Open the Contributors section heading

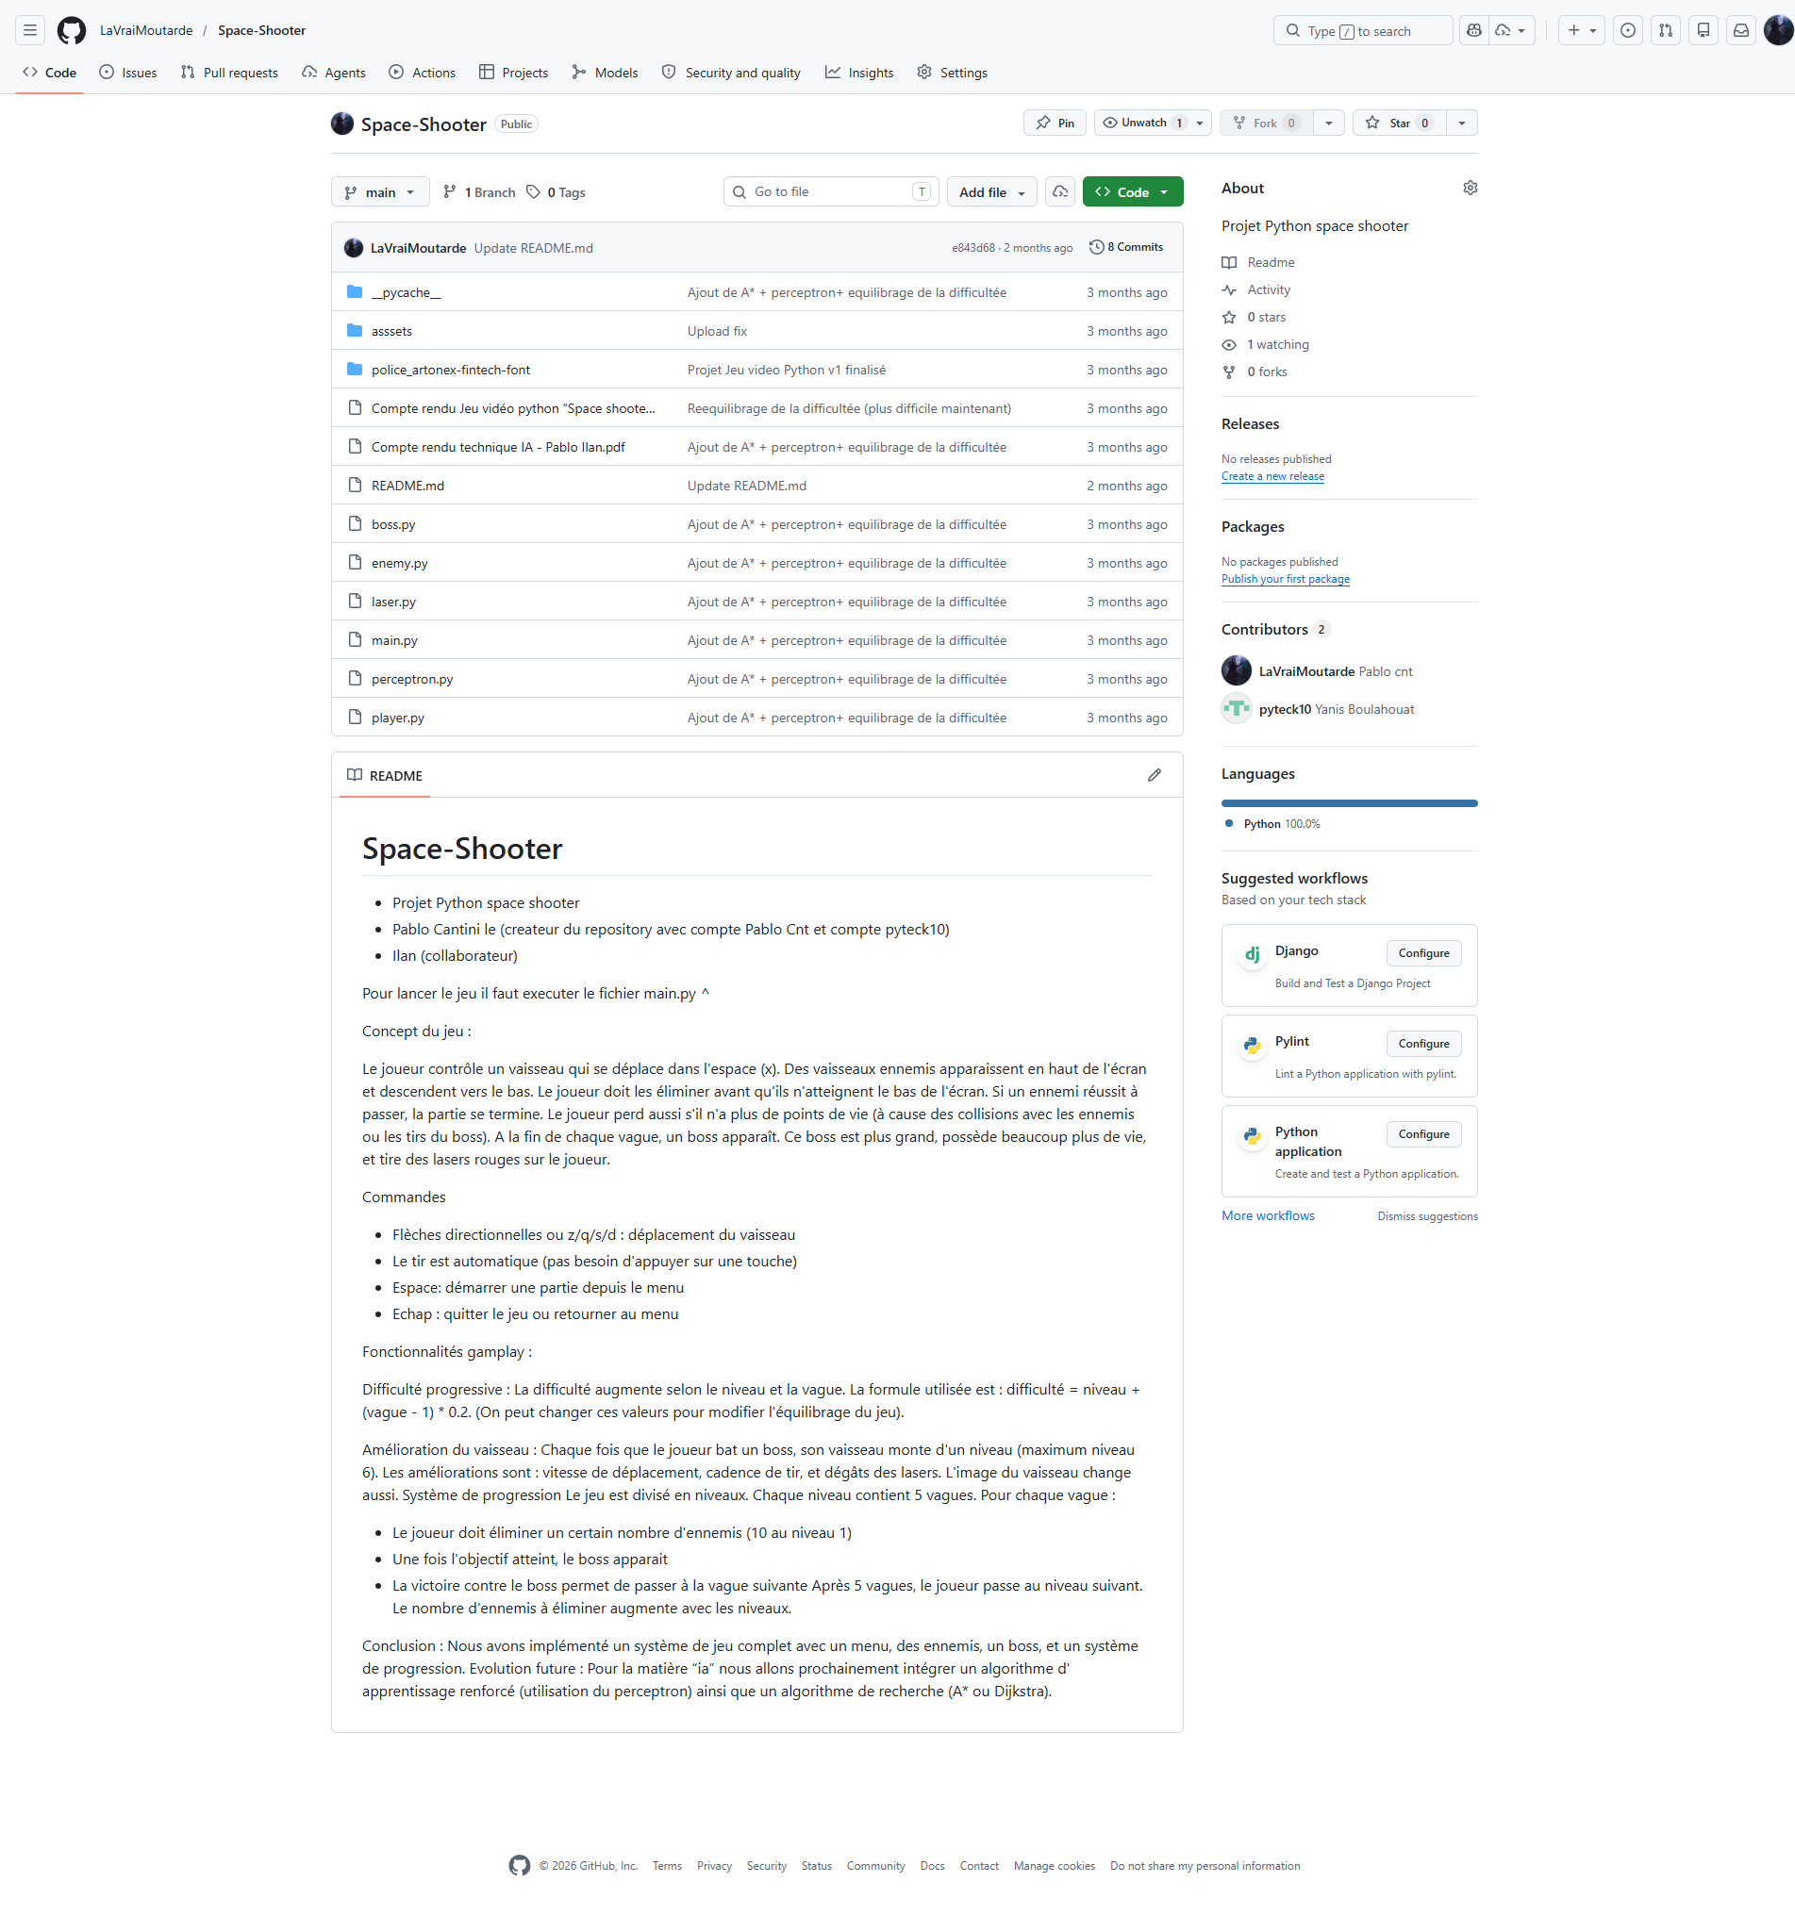1264,630
